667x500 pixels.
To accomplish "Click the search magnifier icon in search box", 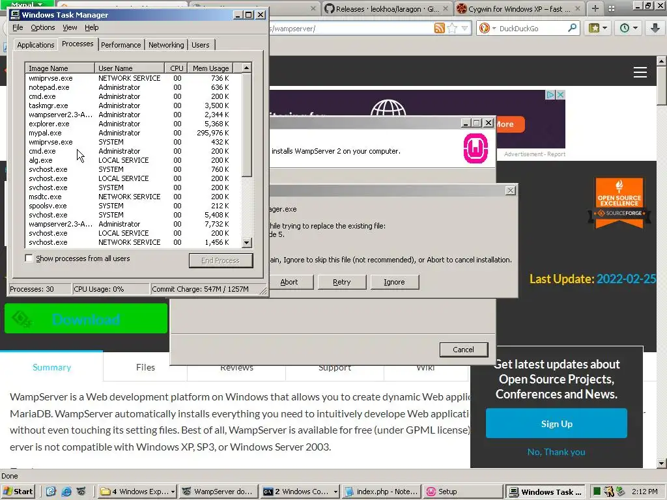I will [x=573, y=28].
